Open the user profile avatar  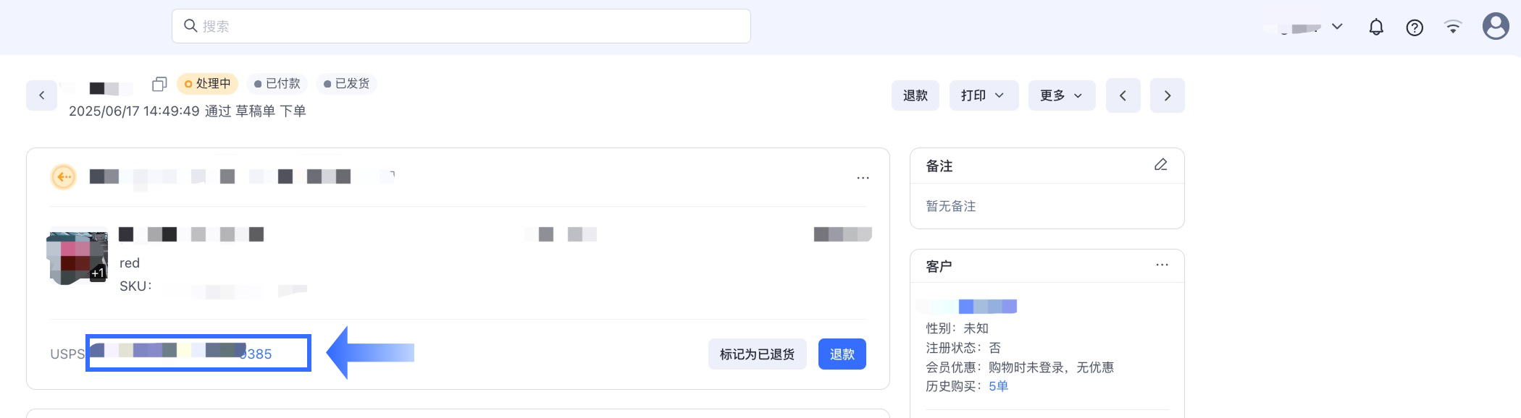1496,27
